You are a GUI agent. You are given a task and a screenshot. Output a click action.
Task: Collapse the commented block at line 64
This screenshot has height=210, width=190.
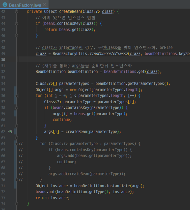17,144
